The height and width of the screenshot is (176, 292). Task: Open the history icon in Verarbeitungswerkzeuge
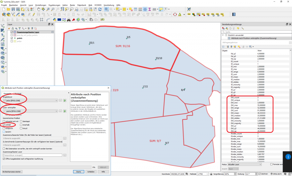click(x=230, y=28)
